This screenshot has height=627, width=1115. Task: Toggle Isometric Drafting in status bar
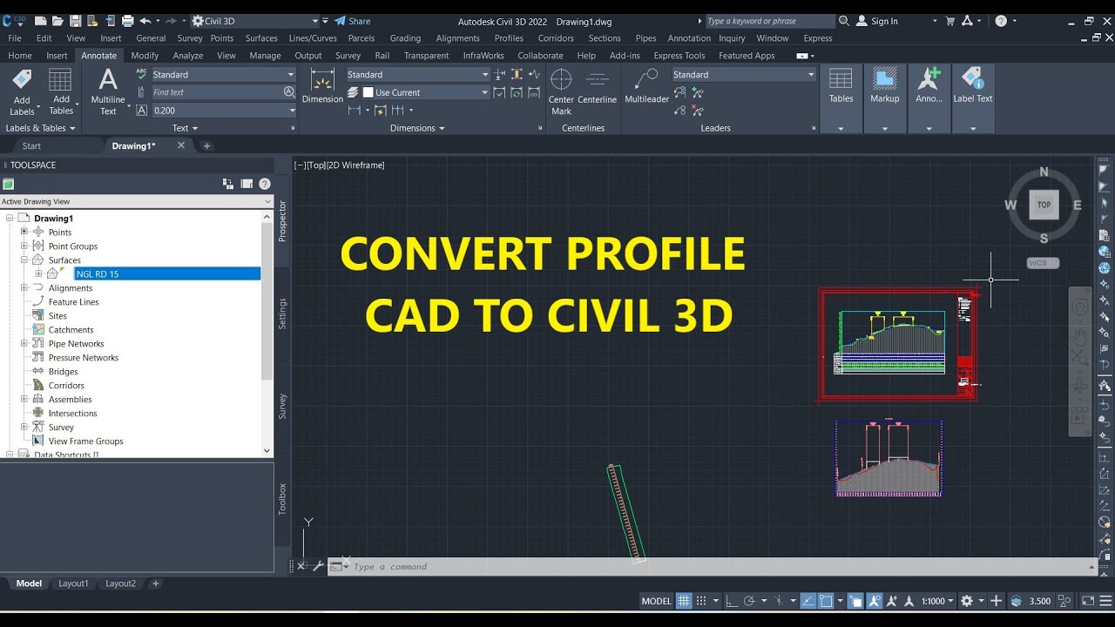778,601
